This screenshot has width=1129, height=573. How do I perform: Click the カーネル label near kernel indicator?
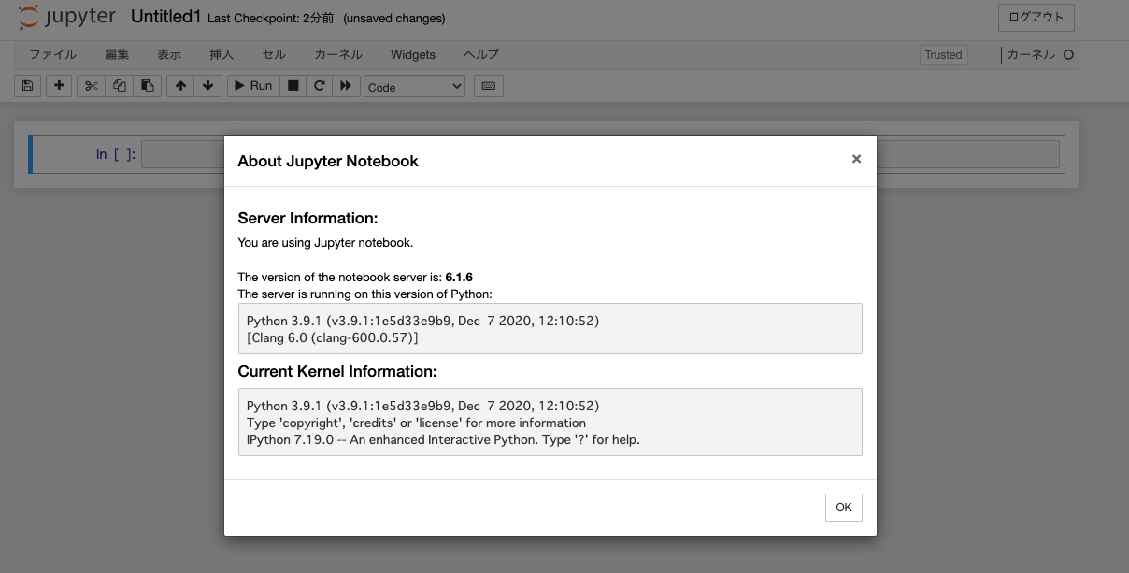(x=1031, y=54)
